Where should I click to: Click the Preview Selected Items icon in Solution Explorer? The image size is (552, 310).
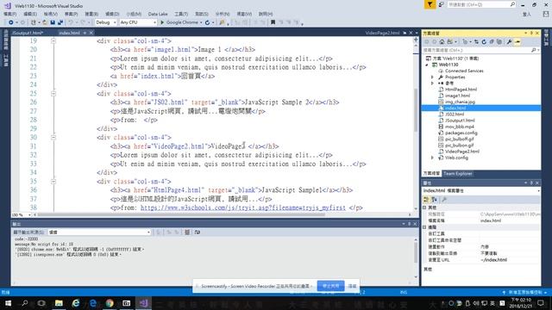tap(517, 42)
